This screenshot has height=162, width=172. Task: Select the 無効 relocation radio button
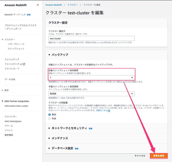49,115
